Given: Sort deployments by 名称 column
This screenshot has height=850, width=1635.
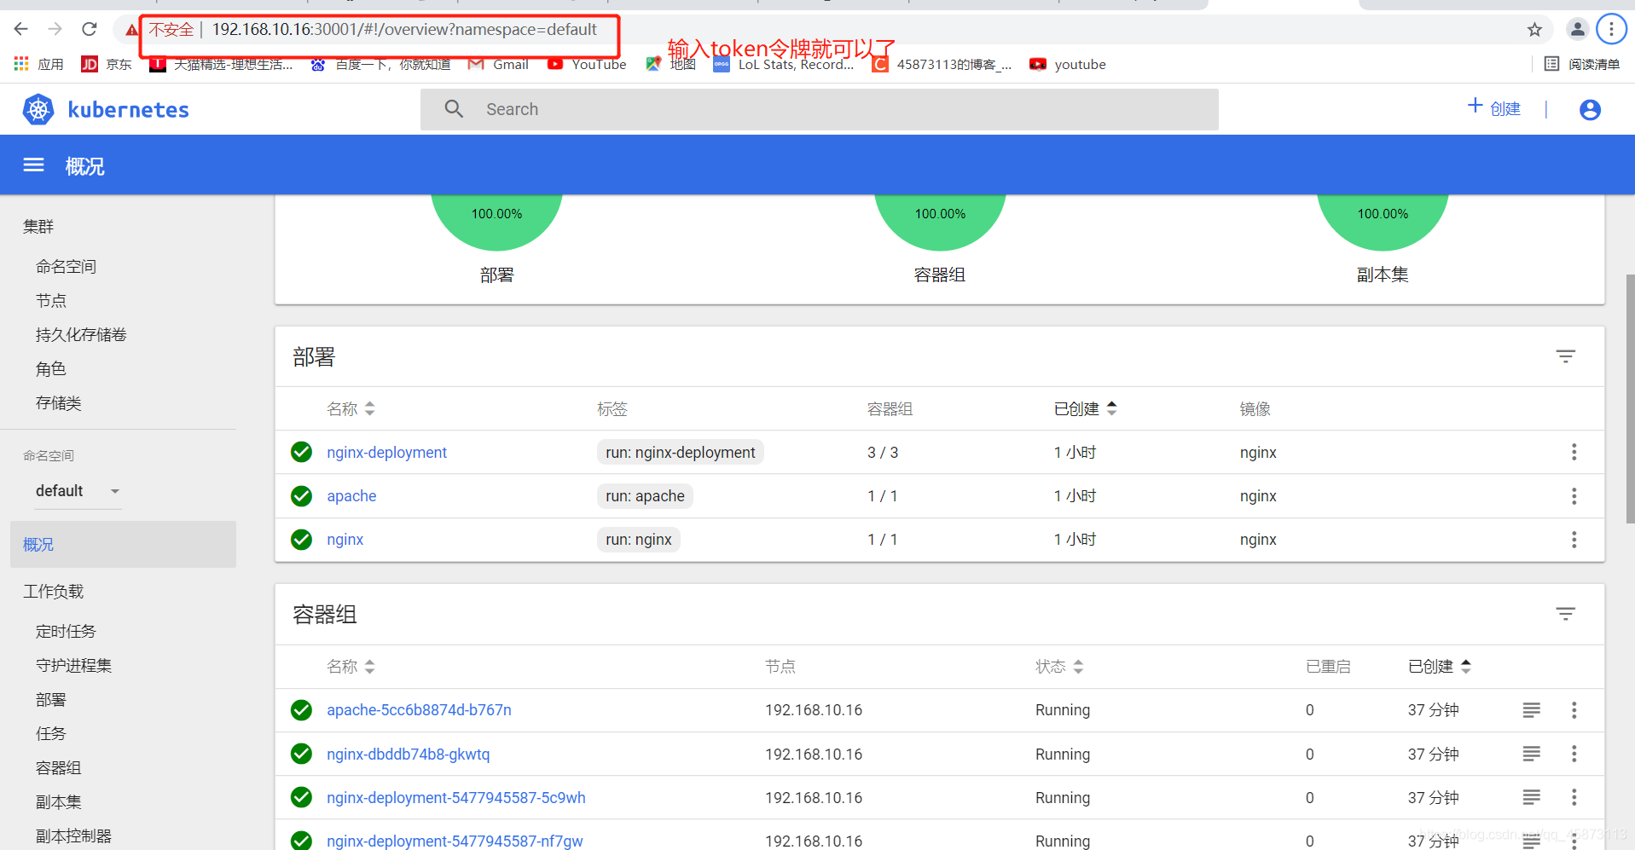Looking at the screenshot, I should tap(351, 409).
